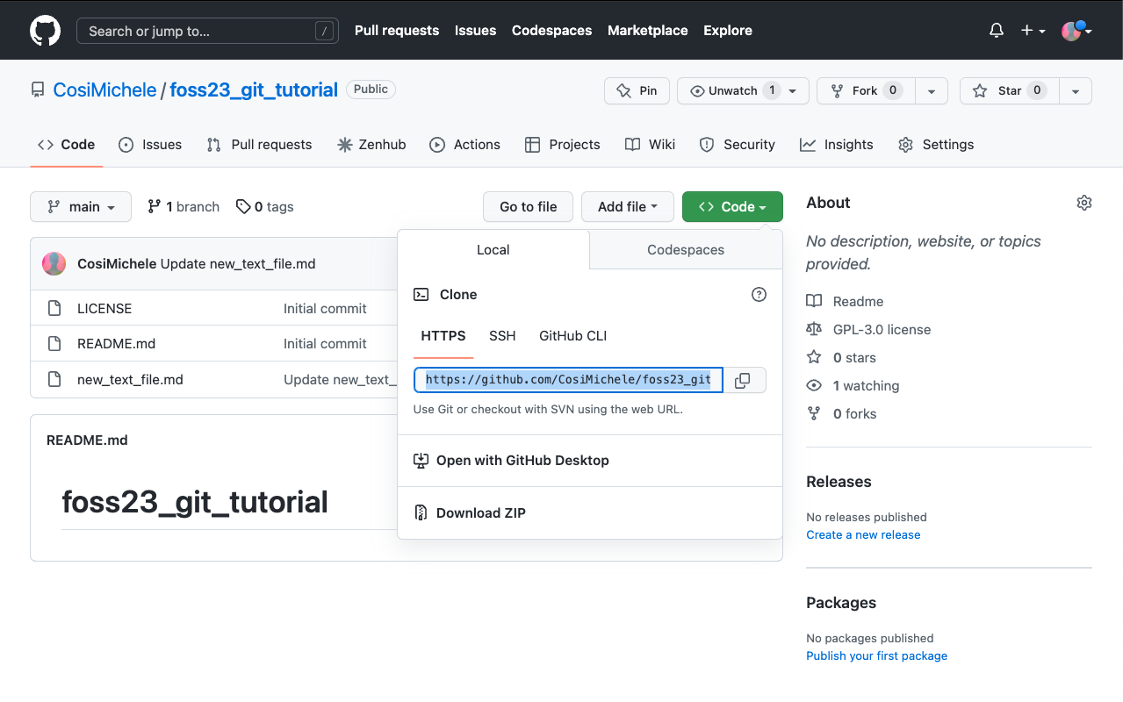Viewport: 1123px width, 702px height.
Task: Fork the repository
Action: [x=866, y=91]
